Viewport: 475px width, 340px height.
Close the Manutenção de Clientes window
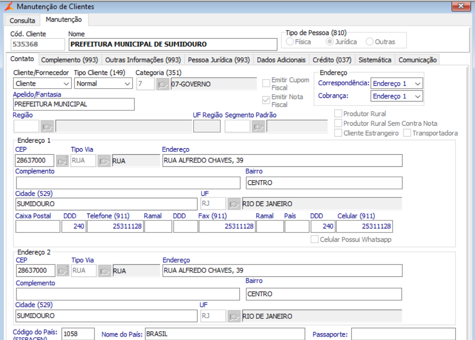[x=461, y=6]
